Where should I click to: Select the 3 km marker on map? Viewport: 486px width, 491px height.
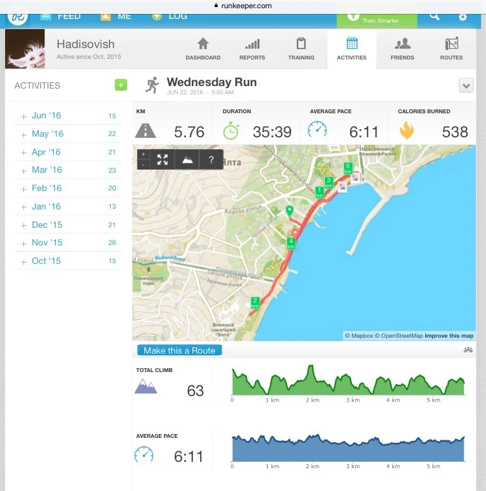pos(328,182)
